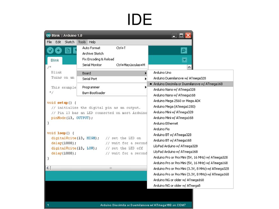The width and height of the screenshot is (279, 209).
Task: Select Arduino Diecimila or Duemilanove ATmega168 board
Action: point(190,84)
